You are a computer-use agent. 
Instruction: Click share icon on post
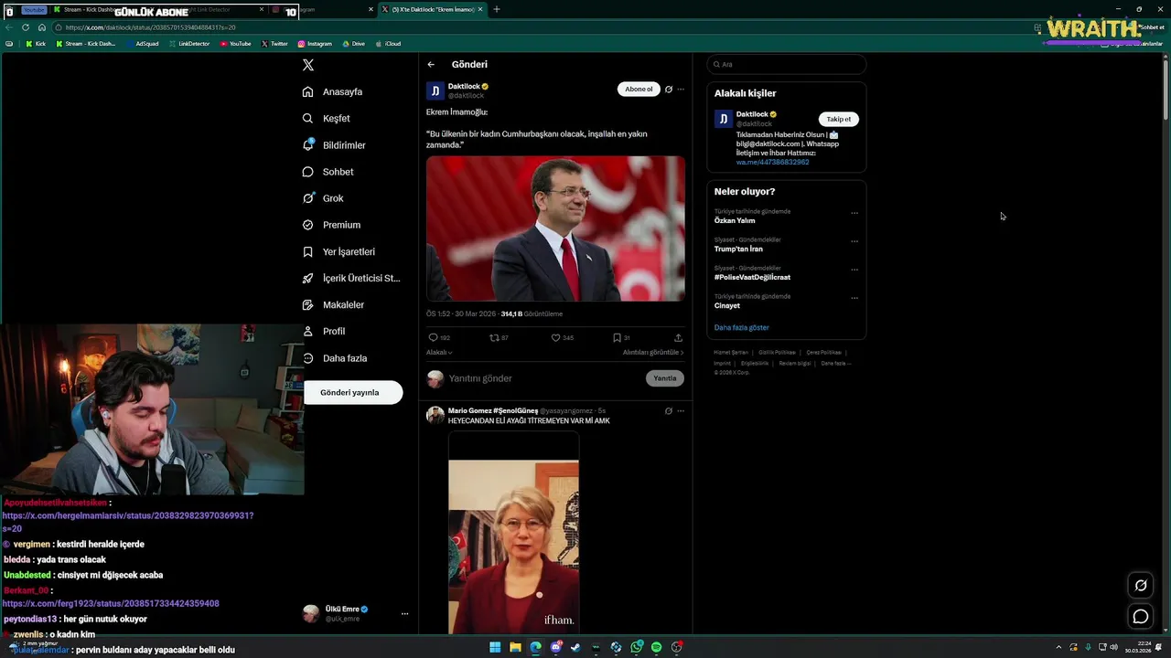(x=678, y=338)
